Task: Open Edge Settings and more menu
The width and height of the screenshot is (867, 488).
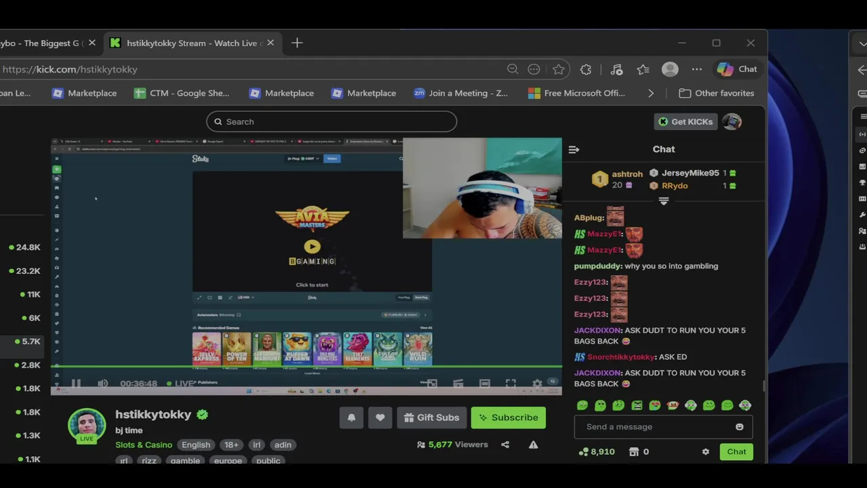Action: 696,69
